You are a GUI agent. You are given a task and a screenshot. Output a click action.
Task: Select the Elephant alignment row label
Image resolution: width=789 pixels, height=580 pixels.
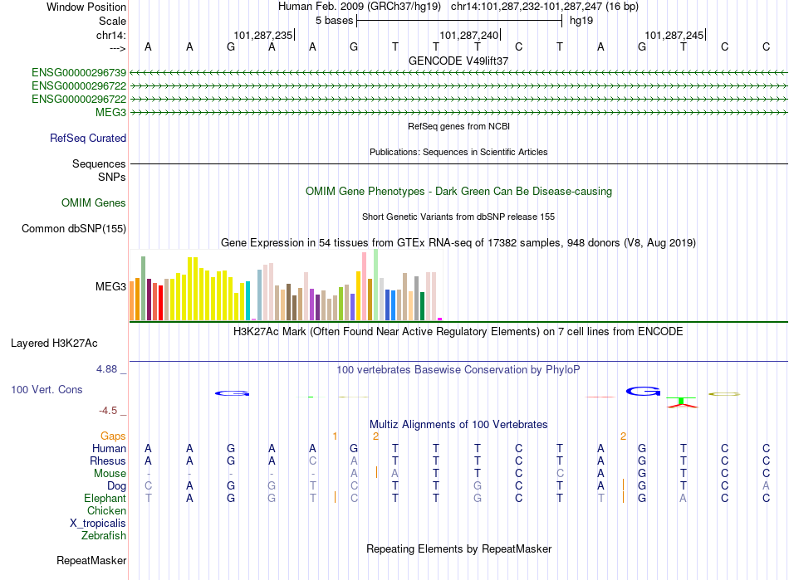(105, 499)
